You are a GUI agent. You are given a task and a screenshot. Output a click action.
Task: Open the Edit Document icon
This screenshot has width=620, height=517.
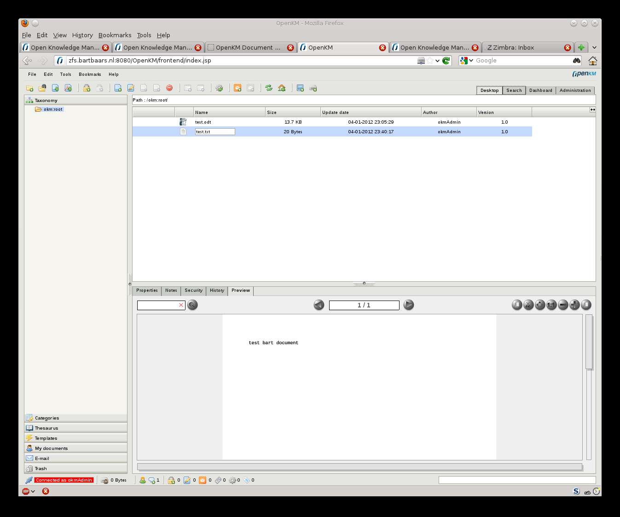(131, 88)
